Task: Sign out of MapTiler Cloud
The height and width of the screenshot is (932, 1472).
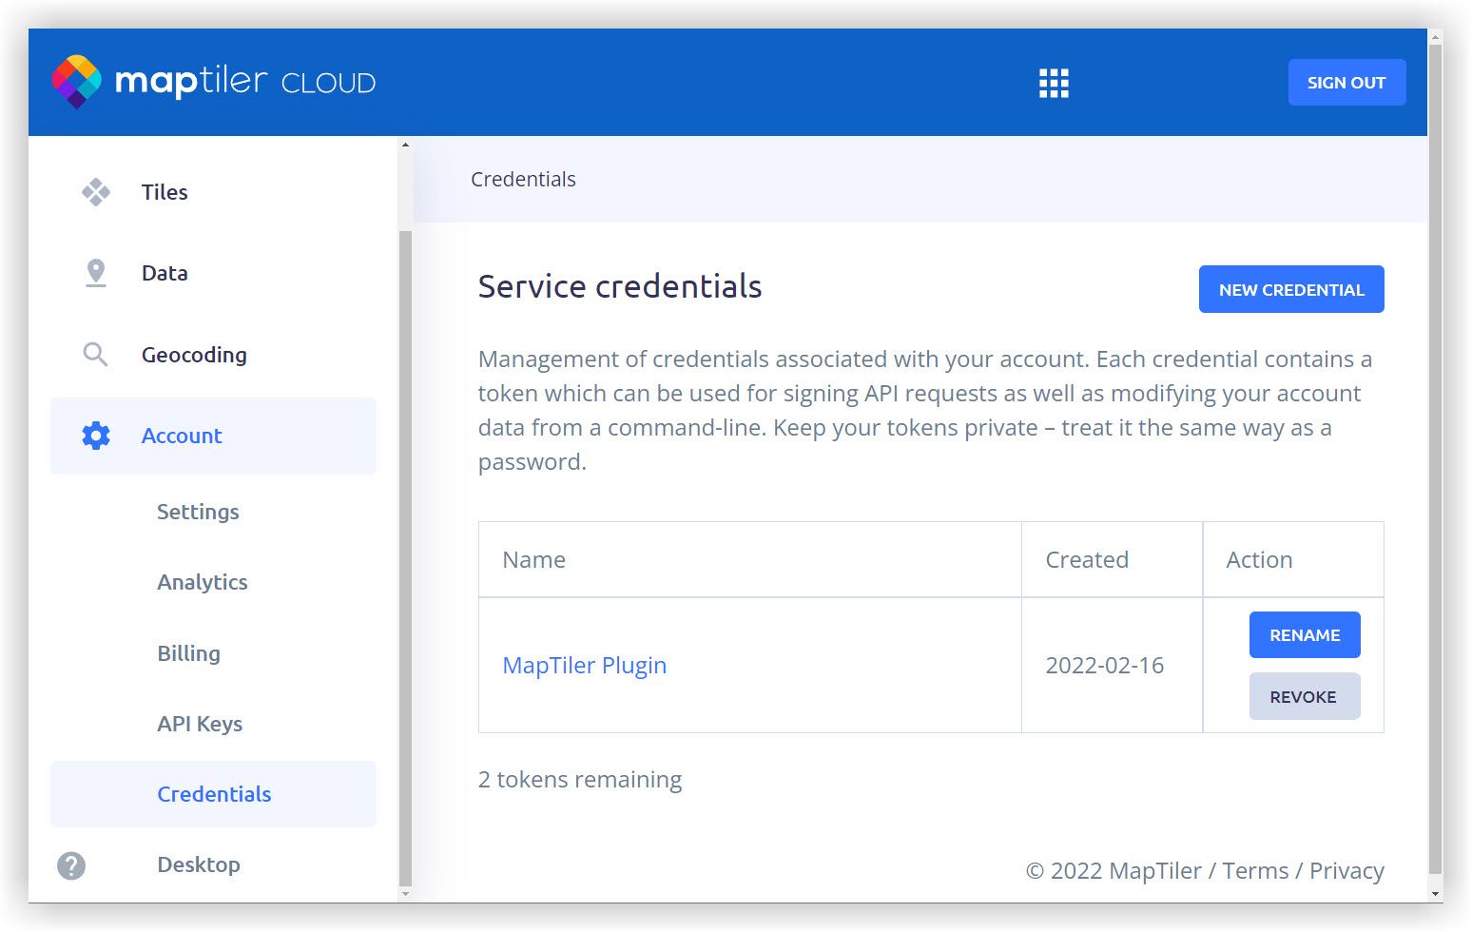Action: coord(1346,83)
